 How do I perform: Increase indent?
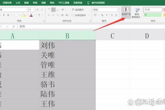67,15
